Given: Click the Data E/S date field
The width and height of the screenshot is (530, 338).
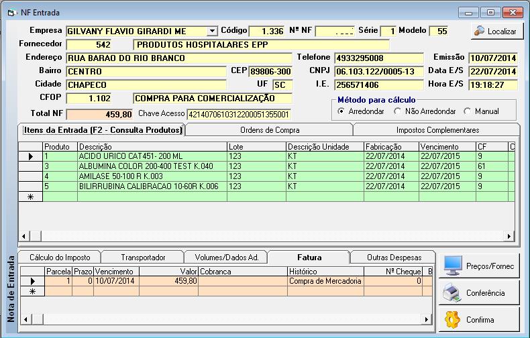Looking at the screenshot, I should [493, 72].
